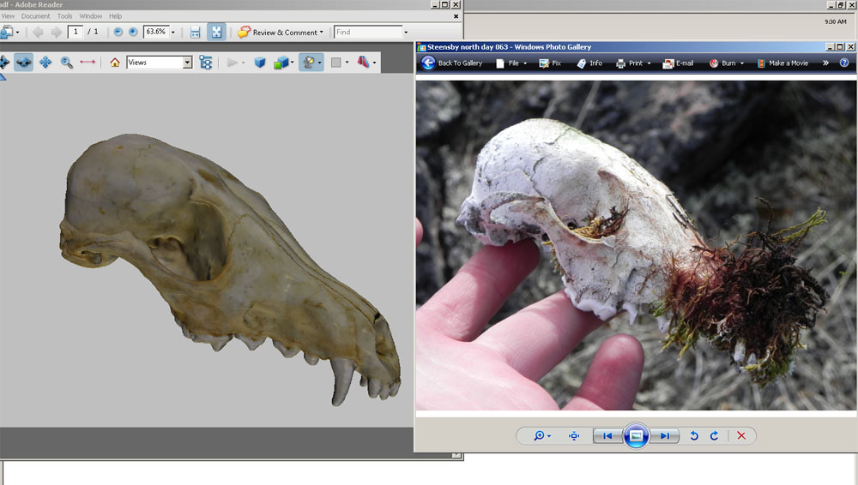Open the Tools menu
The height and width of the screenshot is (485, 858).
pos(64,16)
